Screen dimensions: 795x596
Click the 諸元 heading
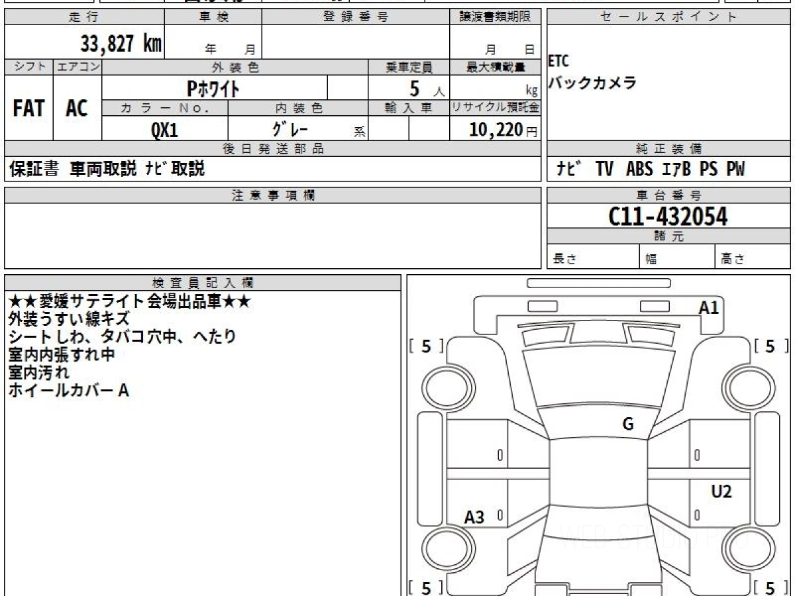[669, 236]
